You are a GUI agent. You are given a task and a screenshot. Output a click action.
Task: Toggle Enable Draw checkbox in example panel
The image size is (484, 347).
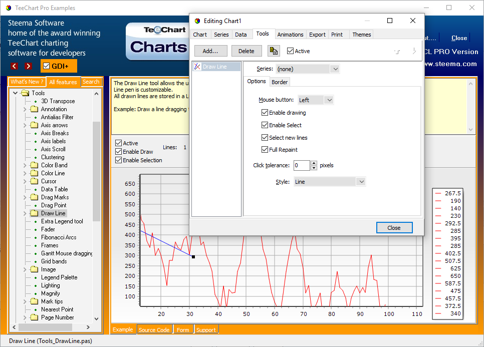tap(118, 151)
